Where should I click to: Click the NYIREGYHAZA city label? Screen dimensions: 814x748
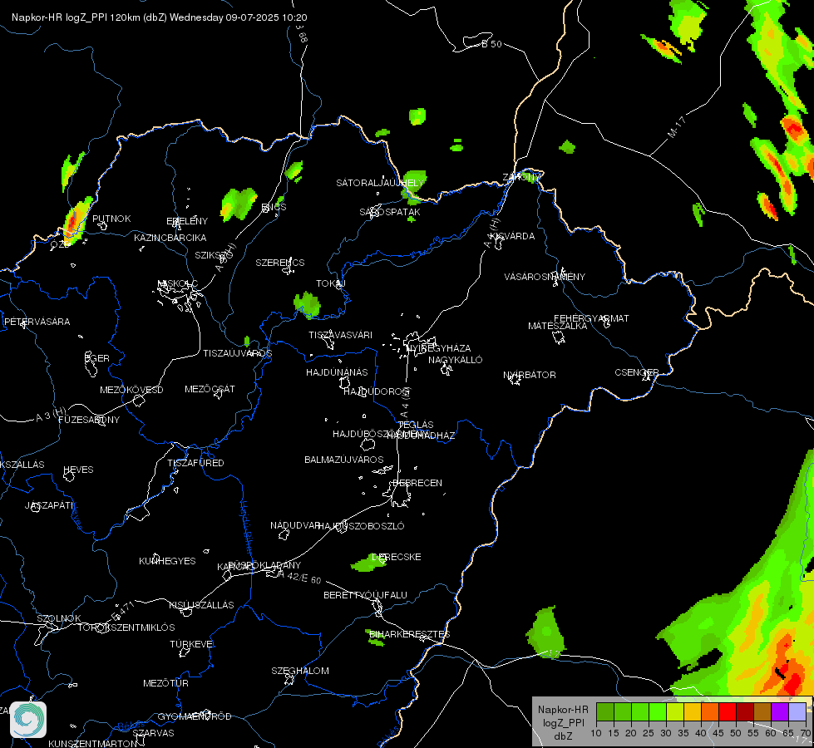(439, 347)
